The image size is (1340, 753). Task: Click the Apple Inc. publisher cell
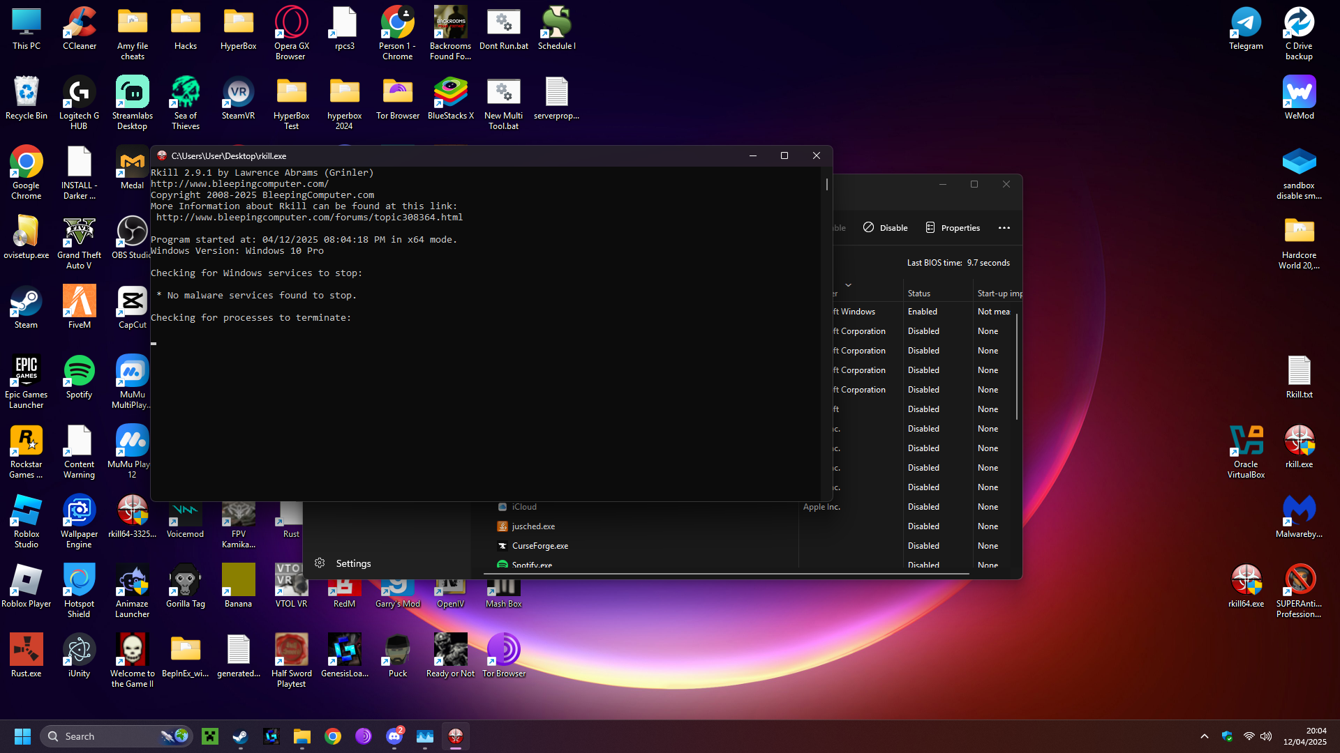[x=821, y=507]
